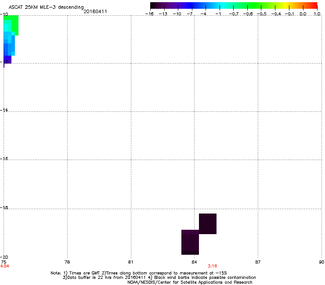Click the longitude axis label '81'
The height and width of the screenshot is (285, 325).
pos(130,262)
